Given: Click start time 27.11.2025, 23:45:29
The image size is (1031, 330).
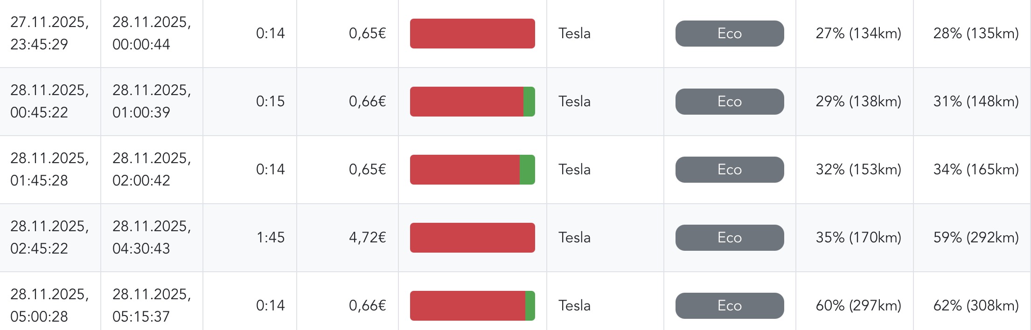Looking at the screenshot, I should pos(49,33).
